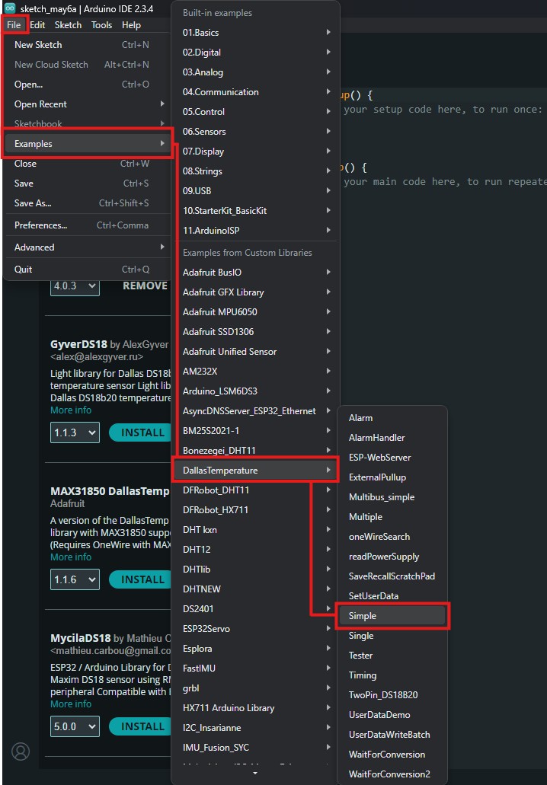This screenshot has width=547, height=785.
Task: Open the Multiple example sketch
Action: (x=392, y=517)
